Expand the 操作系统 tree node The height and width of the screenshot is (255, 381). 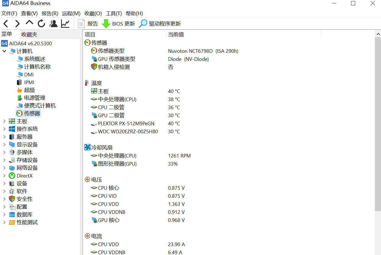pos(4,129)
